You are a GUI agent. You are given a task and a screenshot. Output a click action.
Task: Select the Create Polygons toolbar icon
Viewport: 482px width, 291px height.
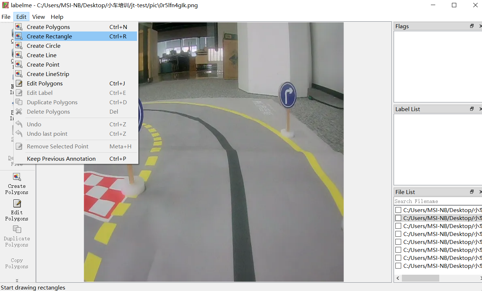point(17,177)
